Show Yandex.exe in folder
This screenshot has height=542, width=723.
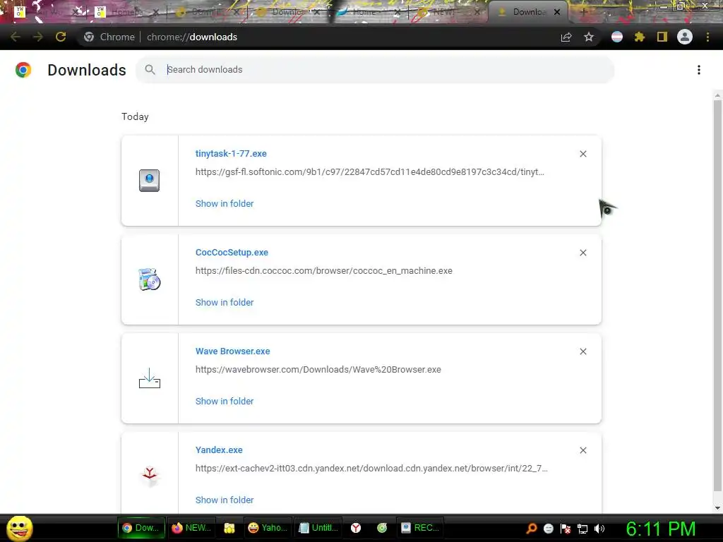click(225, 500)
